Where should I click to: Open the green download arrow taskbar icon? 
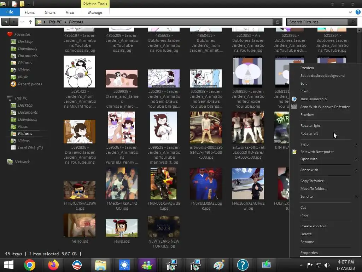267,264
